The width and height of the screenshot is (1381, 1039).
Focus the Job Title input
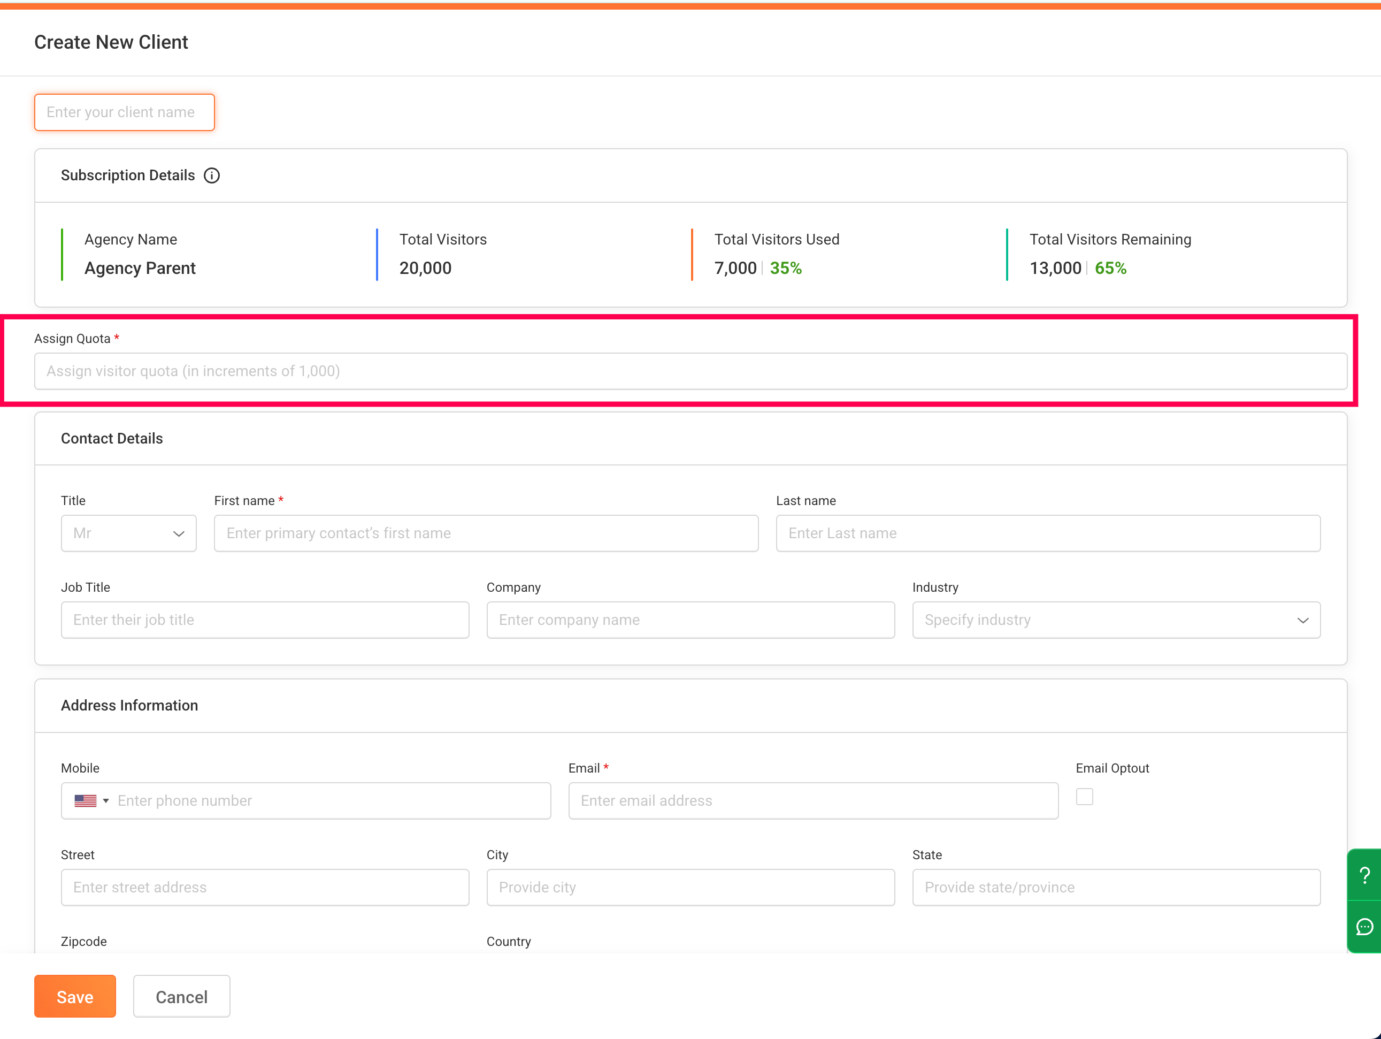click(265, 620)
